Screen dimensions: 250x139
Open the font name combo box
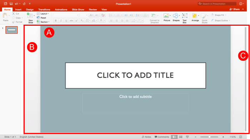click(66, 15)
